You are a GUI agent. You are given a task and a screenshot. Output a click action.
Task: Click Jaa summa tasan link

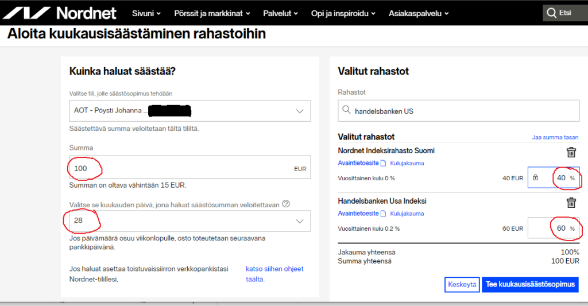(x=555, y=137)
